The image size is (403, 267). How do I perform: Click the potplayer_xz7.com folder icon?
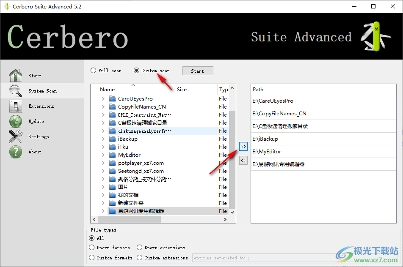[x=112, y=163]
